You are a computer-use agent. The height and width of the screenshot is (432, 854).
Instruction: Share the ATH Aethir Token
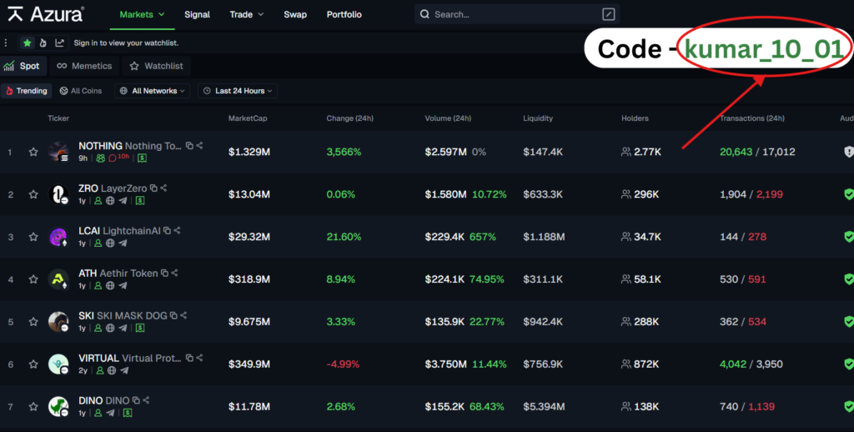click(174, 273)
